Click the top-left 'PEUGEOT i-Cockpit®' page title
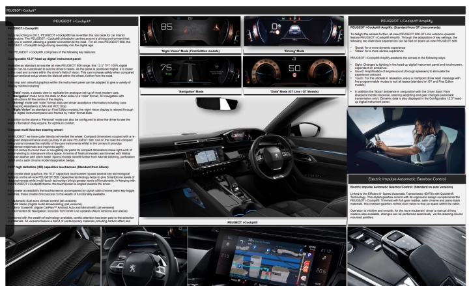Screen dimensions: 469x286 21,10
